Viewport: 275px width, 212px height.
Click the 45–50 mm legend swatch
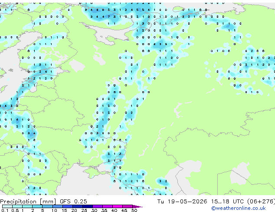[x=128, y=206]
